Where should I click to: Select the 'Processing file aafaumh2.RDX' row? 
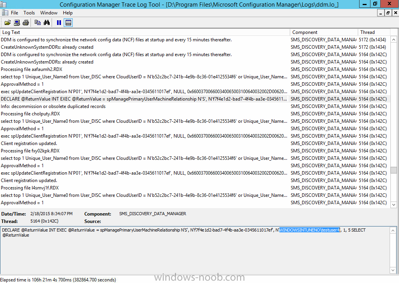point(195,69)
